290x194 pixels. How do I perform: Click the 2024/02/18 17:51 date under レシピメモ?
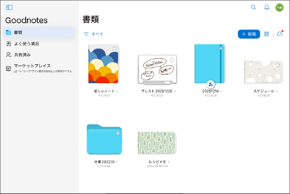158,166
